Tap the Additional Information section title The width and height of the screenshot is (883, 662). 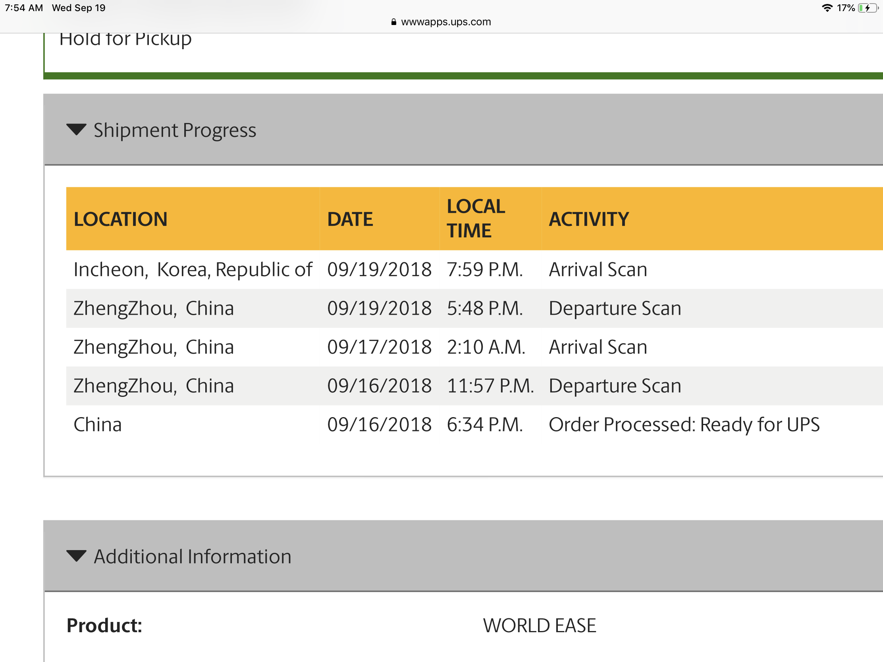193,557
